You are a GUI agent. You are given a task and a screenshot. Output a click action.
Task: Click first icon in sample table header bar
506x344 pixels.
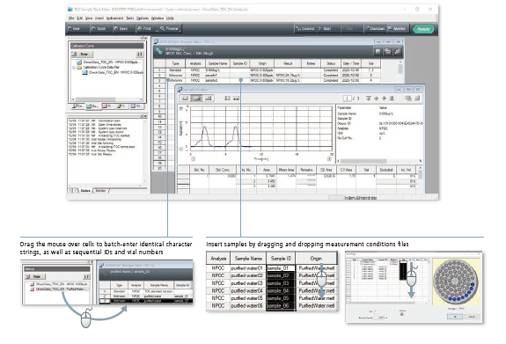[x=378, y=51]
